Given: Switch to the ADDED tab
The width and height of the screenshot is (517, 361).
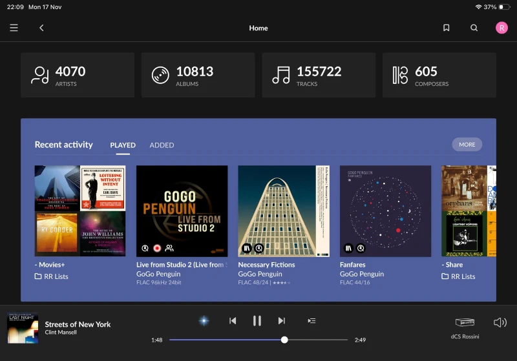Looking at the screenshot, I should 162,145.
